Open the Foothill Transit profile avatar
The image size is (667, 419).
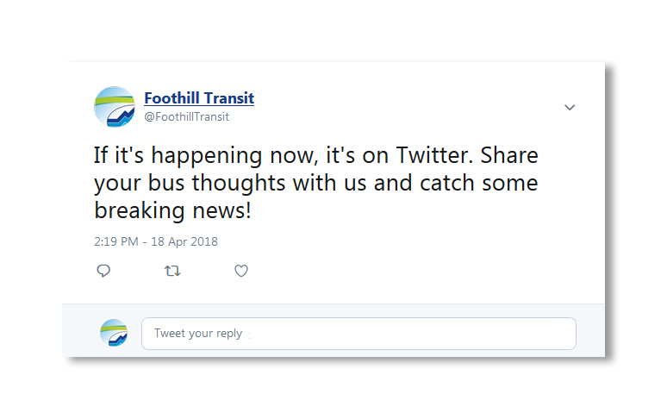click(x=115, y=107)
